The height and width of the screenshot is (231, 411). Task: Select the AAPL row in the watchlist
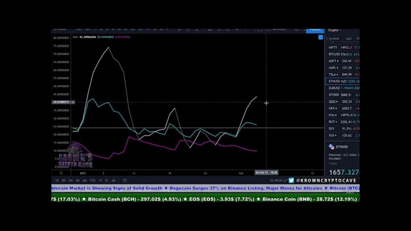[342, 68]
